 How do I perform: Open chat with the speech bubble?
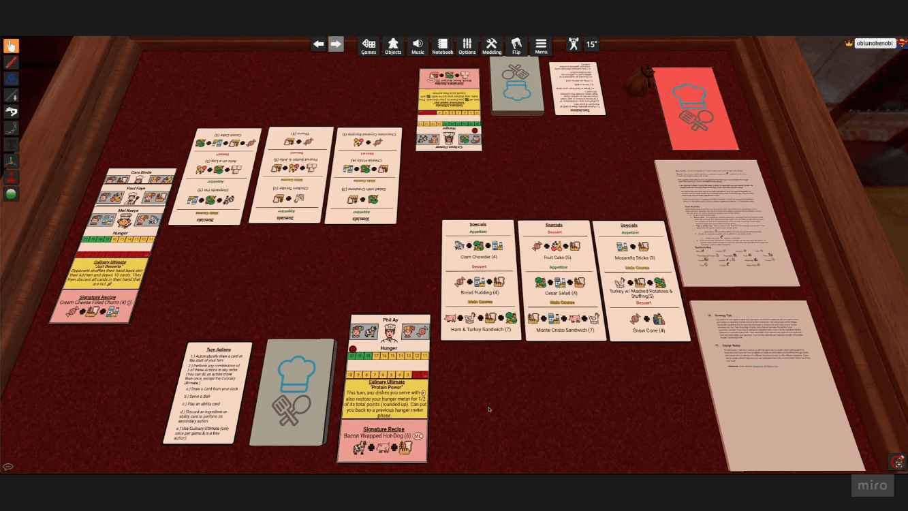click(x=10, y=467)
